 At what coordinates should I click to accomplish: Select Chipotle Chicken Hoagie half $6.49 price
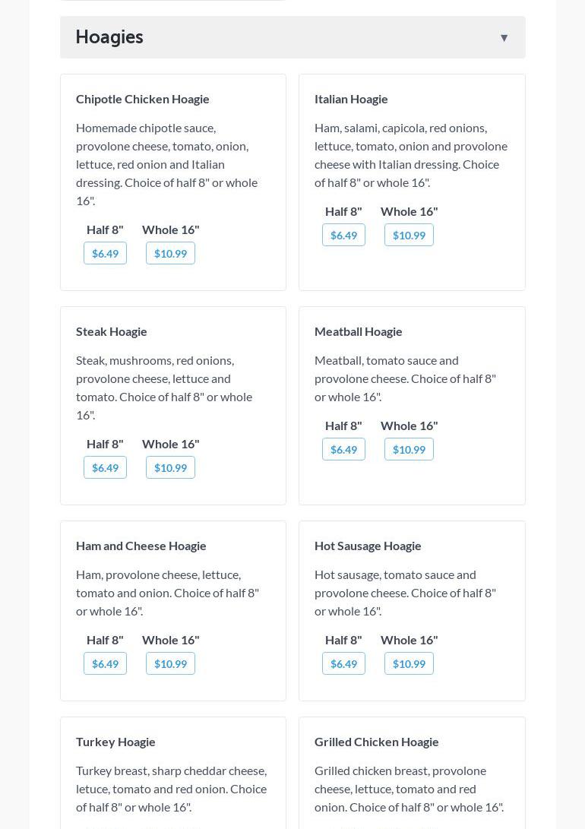tap(105, 253)
